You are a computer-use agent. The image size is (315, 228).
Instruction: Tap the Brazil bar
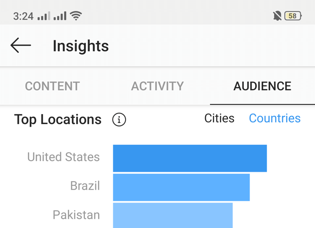(181, 187)
